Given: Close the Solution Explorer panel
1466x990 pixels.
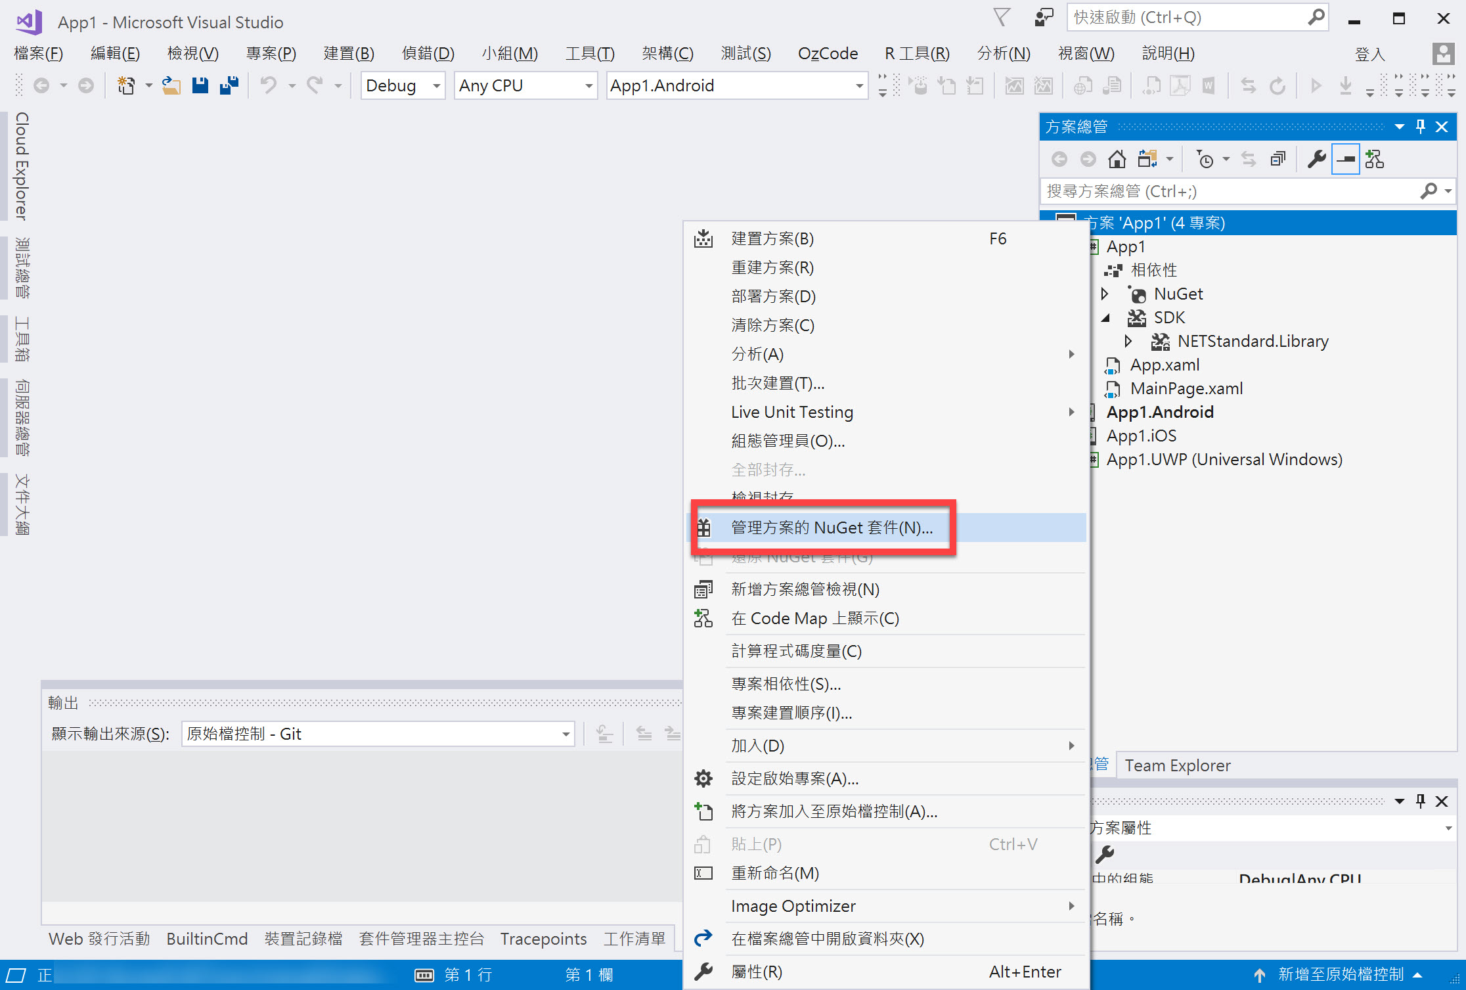Looking at the screenshot, I should point(1442,127).
